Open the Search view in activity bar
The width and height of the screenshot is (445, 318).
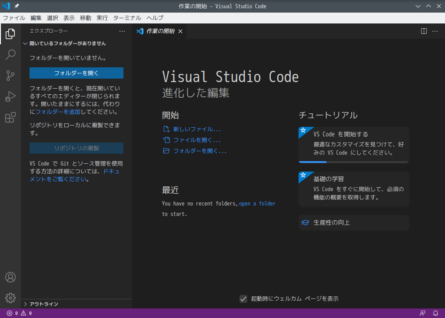[x=10, y=54]
